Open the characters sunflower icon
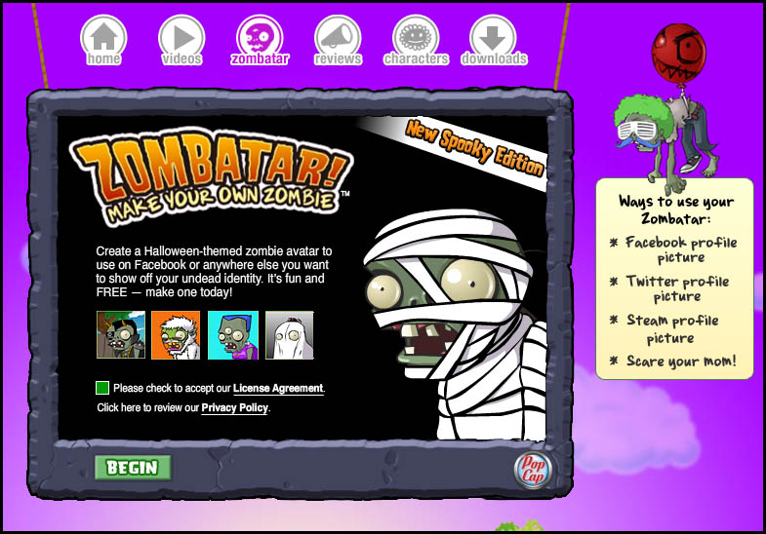Image resolution: width=766 pixels, height=534 pixels. (416, 40)
